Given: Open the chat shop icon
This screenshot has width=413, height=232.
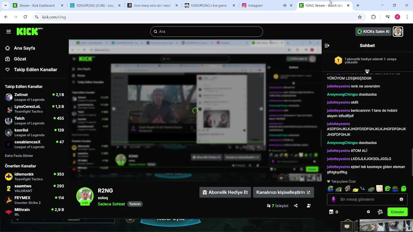Looking at the screenshot, I should click(331, 212).
